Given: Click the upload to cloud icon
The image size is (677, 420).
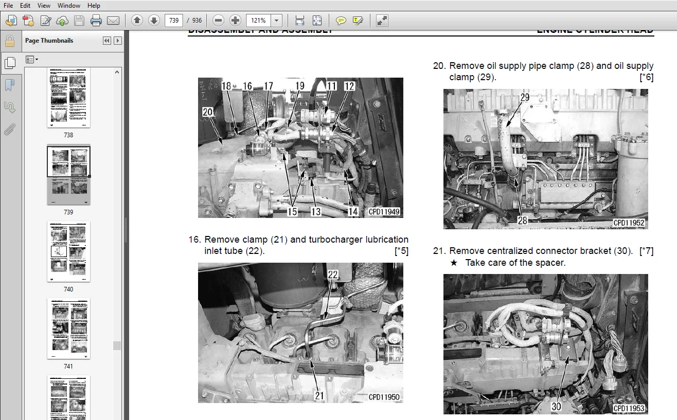Looking at the screenshot, I should click(x=62, y=21).
